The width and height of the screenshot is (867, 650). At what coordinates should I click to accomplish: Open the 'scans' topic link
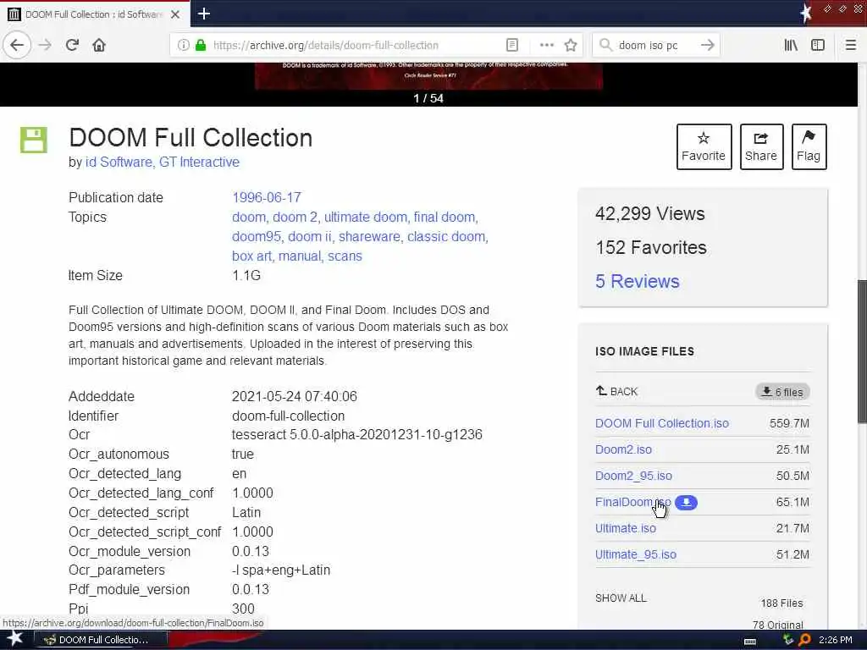(345, 256)
